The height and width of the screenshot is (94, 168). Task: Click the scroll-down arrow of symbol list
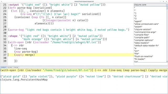[x=167, y=62]
